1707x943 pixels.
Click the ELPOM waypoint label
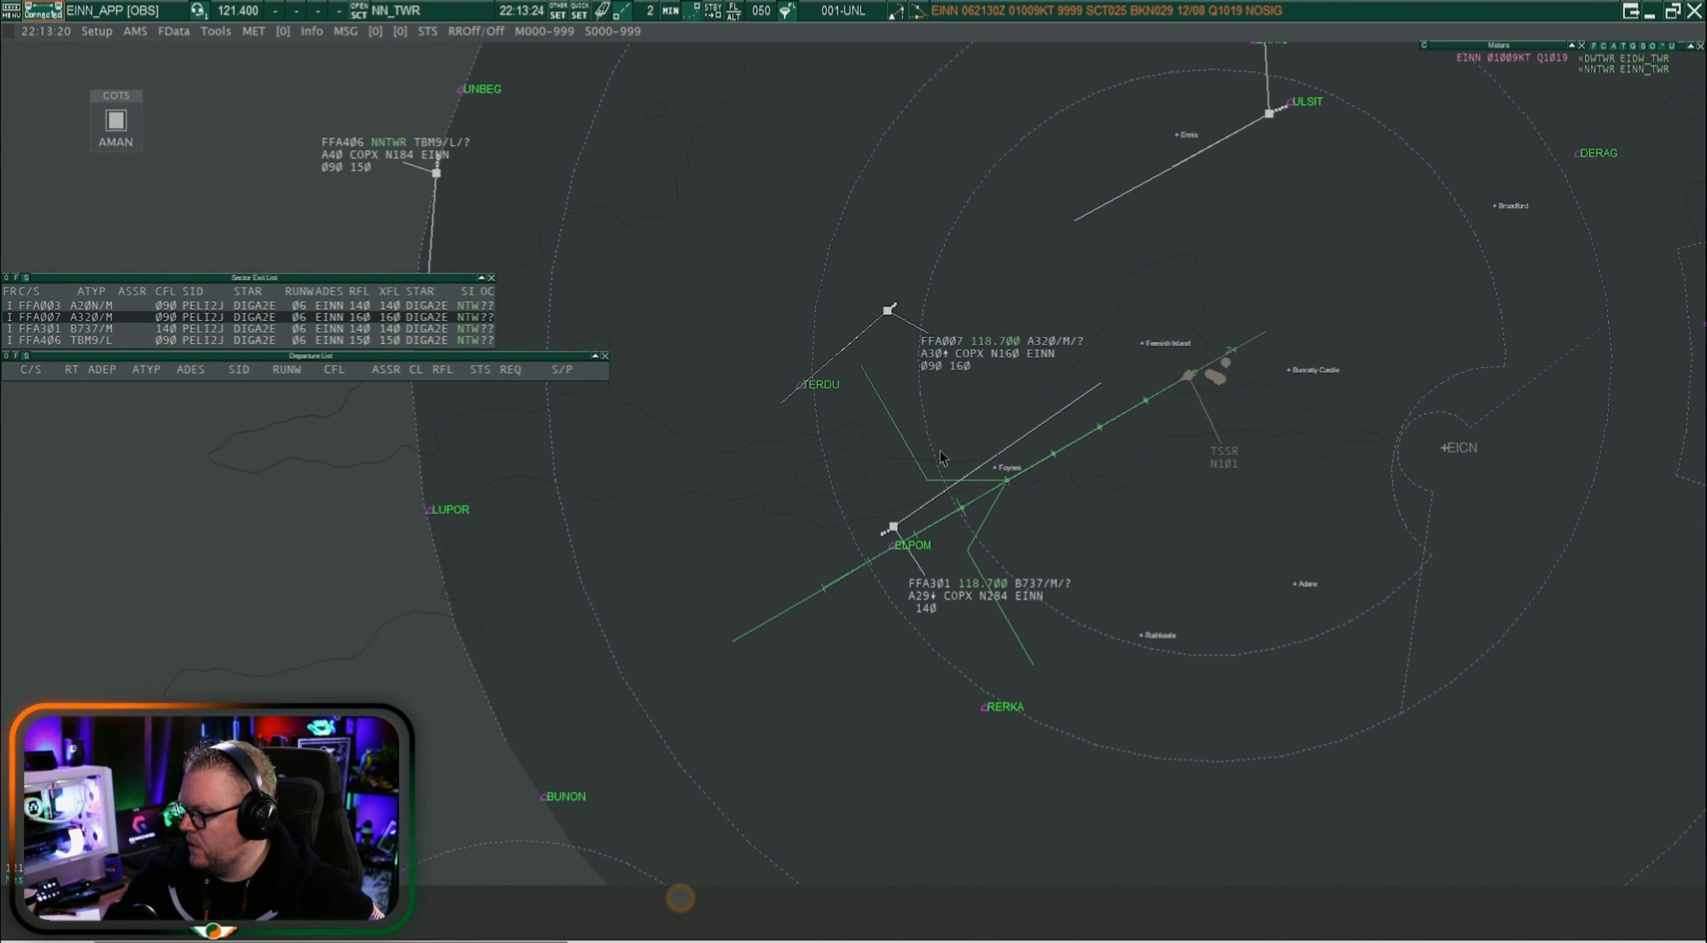tap(912, 544)
